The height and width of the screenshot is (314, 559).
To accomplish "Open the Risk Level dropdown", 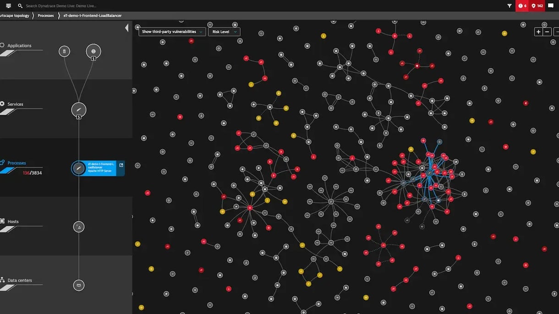I will 224,32.
